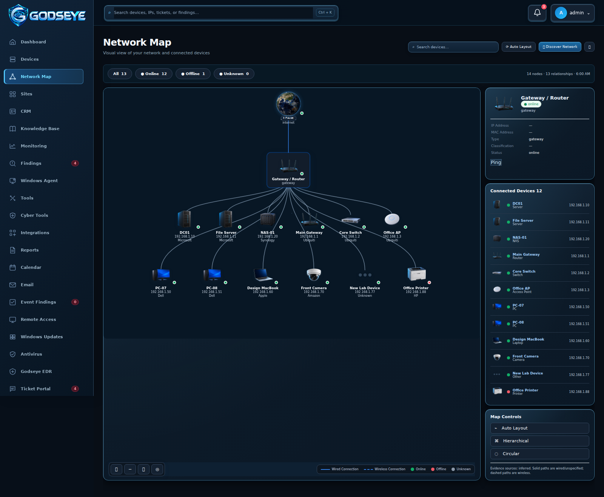Open notifications bell icon
Image resolution: width=604 pixels, height=497 pixels.
(x=537, y=13)
